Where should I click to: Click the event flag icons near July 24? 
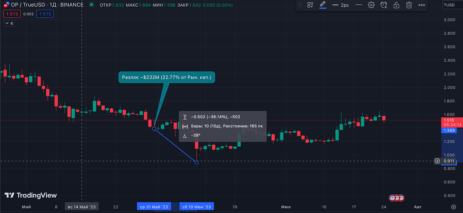point(397,198)
